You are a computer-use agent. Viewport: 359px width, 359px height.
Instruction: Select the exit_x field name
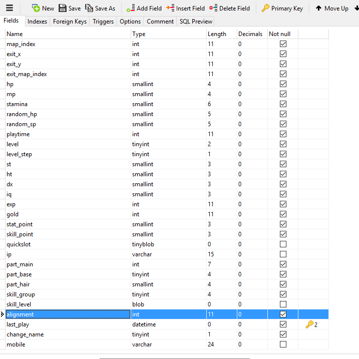14,54
